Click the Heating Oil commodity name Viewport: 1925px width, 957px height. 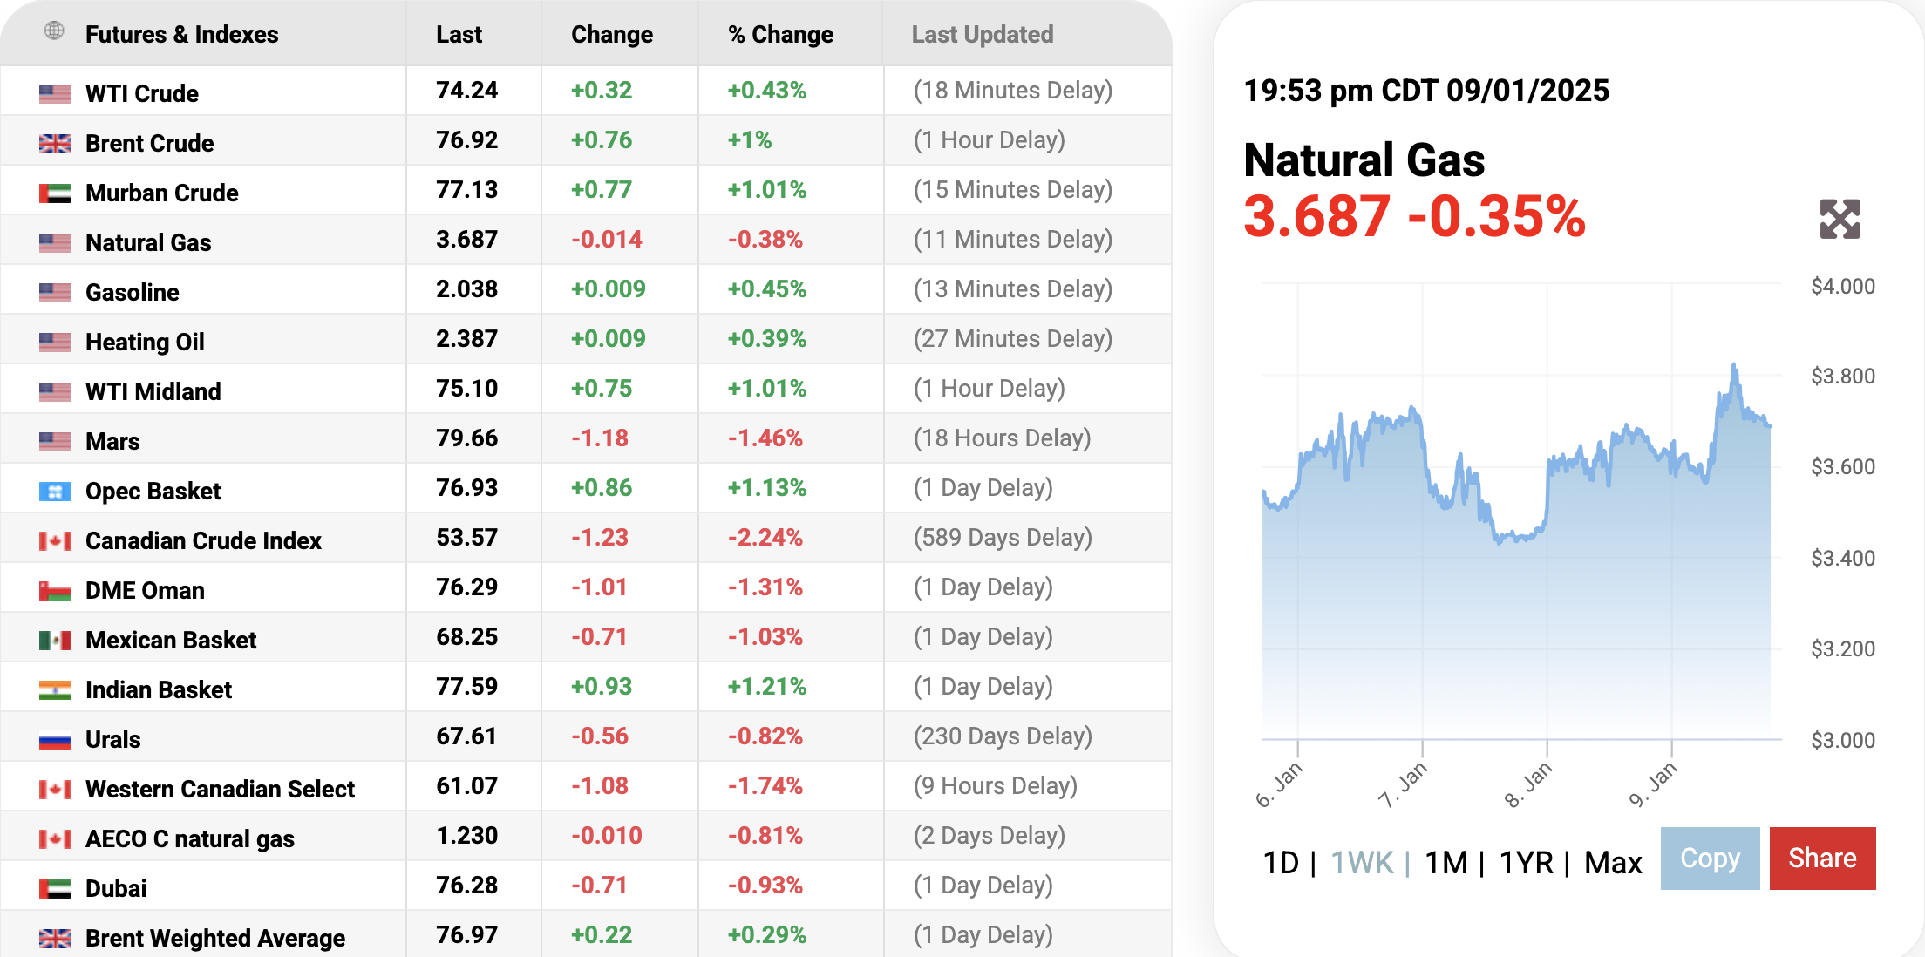pos(145,342)
